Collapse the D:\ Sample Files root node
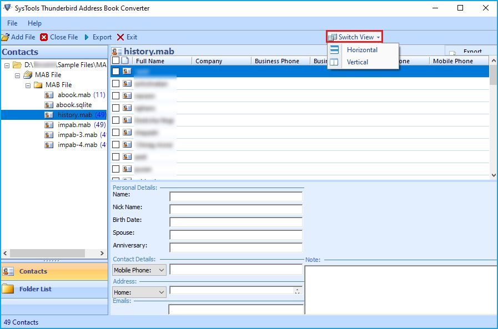The width and height of the screenshot is (498, 329). pos(7,65)
